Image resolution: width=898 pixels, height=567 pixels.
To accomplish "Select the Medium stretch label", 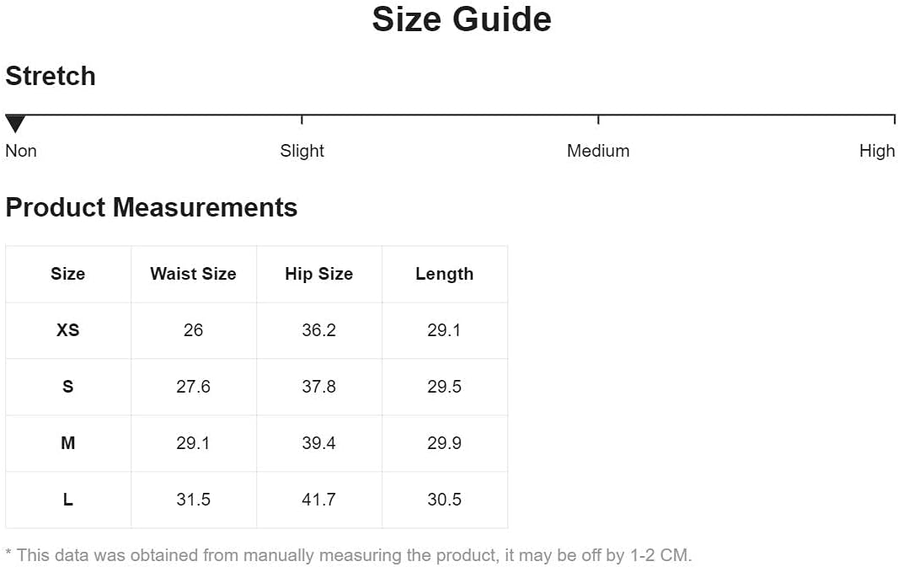I will 598,151.
